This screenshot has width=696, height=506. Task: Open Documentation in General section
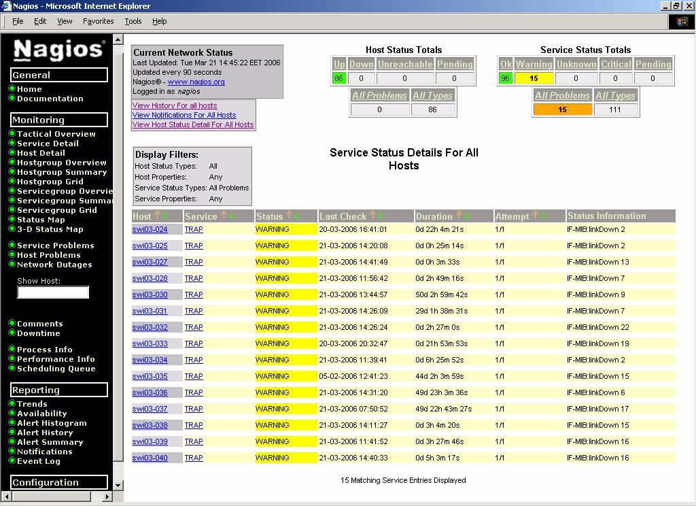pos(50,99)
